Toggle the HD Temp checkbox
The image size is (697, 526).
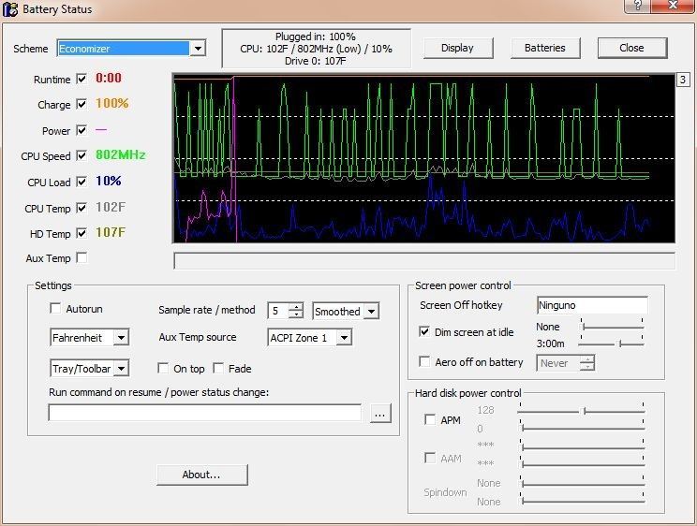(82, 233)
